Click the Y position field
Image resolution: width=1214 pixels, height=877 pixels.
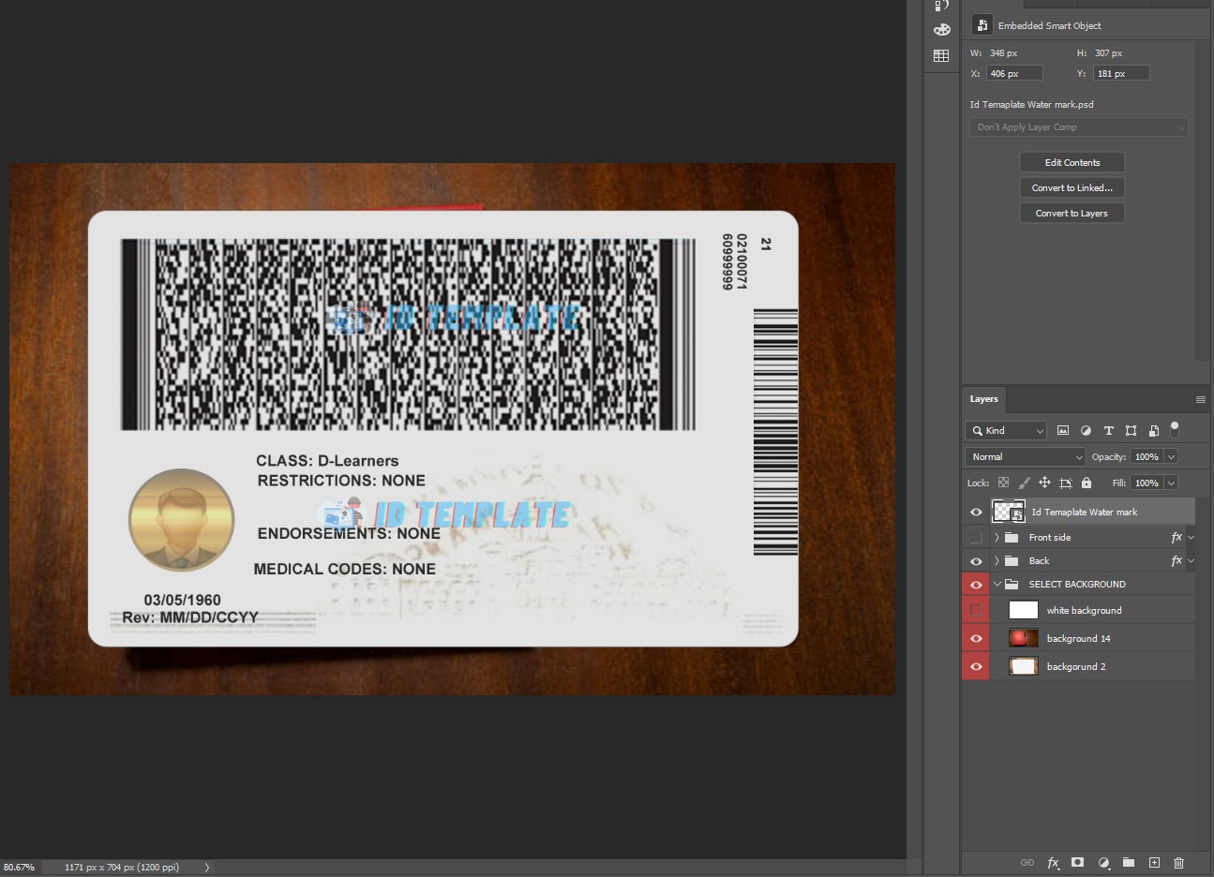click(1121, 73)
